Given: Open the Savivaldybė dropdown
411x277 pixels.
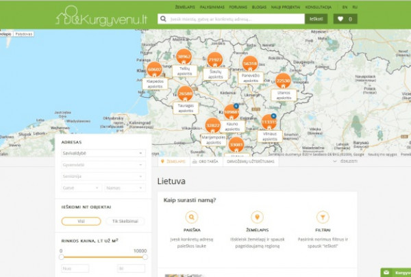Looking at the screenshot, I should [x=103, y=153].
